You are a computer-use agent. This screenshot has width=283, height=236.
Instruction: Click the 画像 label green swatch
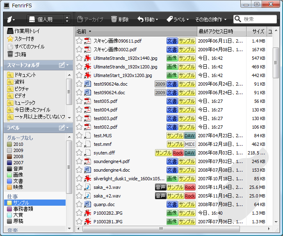pos(9,175)
